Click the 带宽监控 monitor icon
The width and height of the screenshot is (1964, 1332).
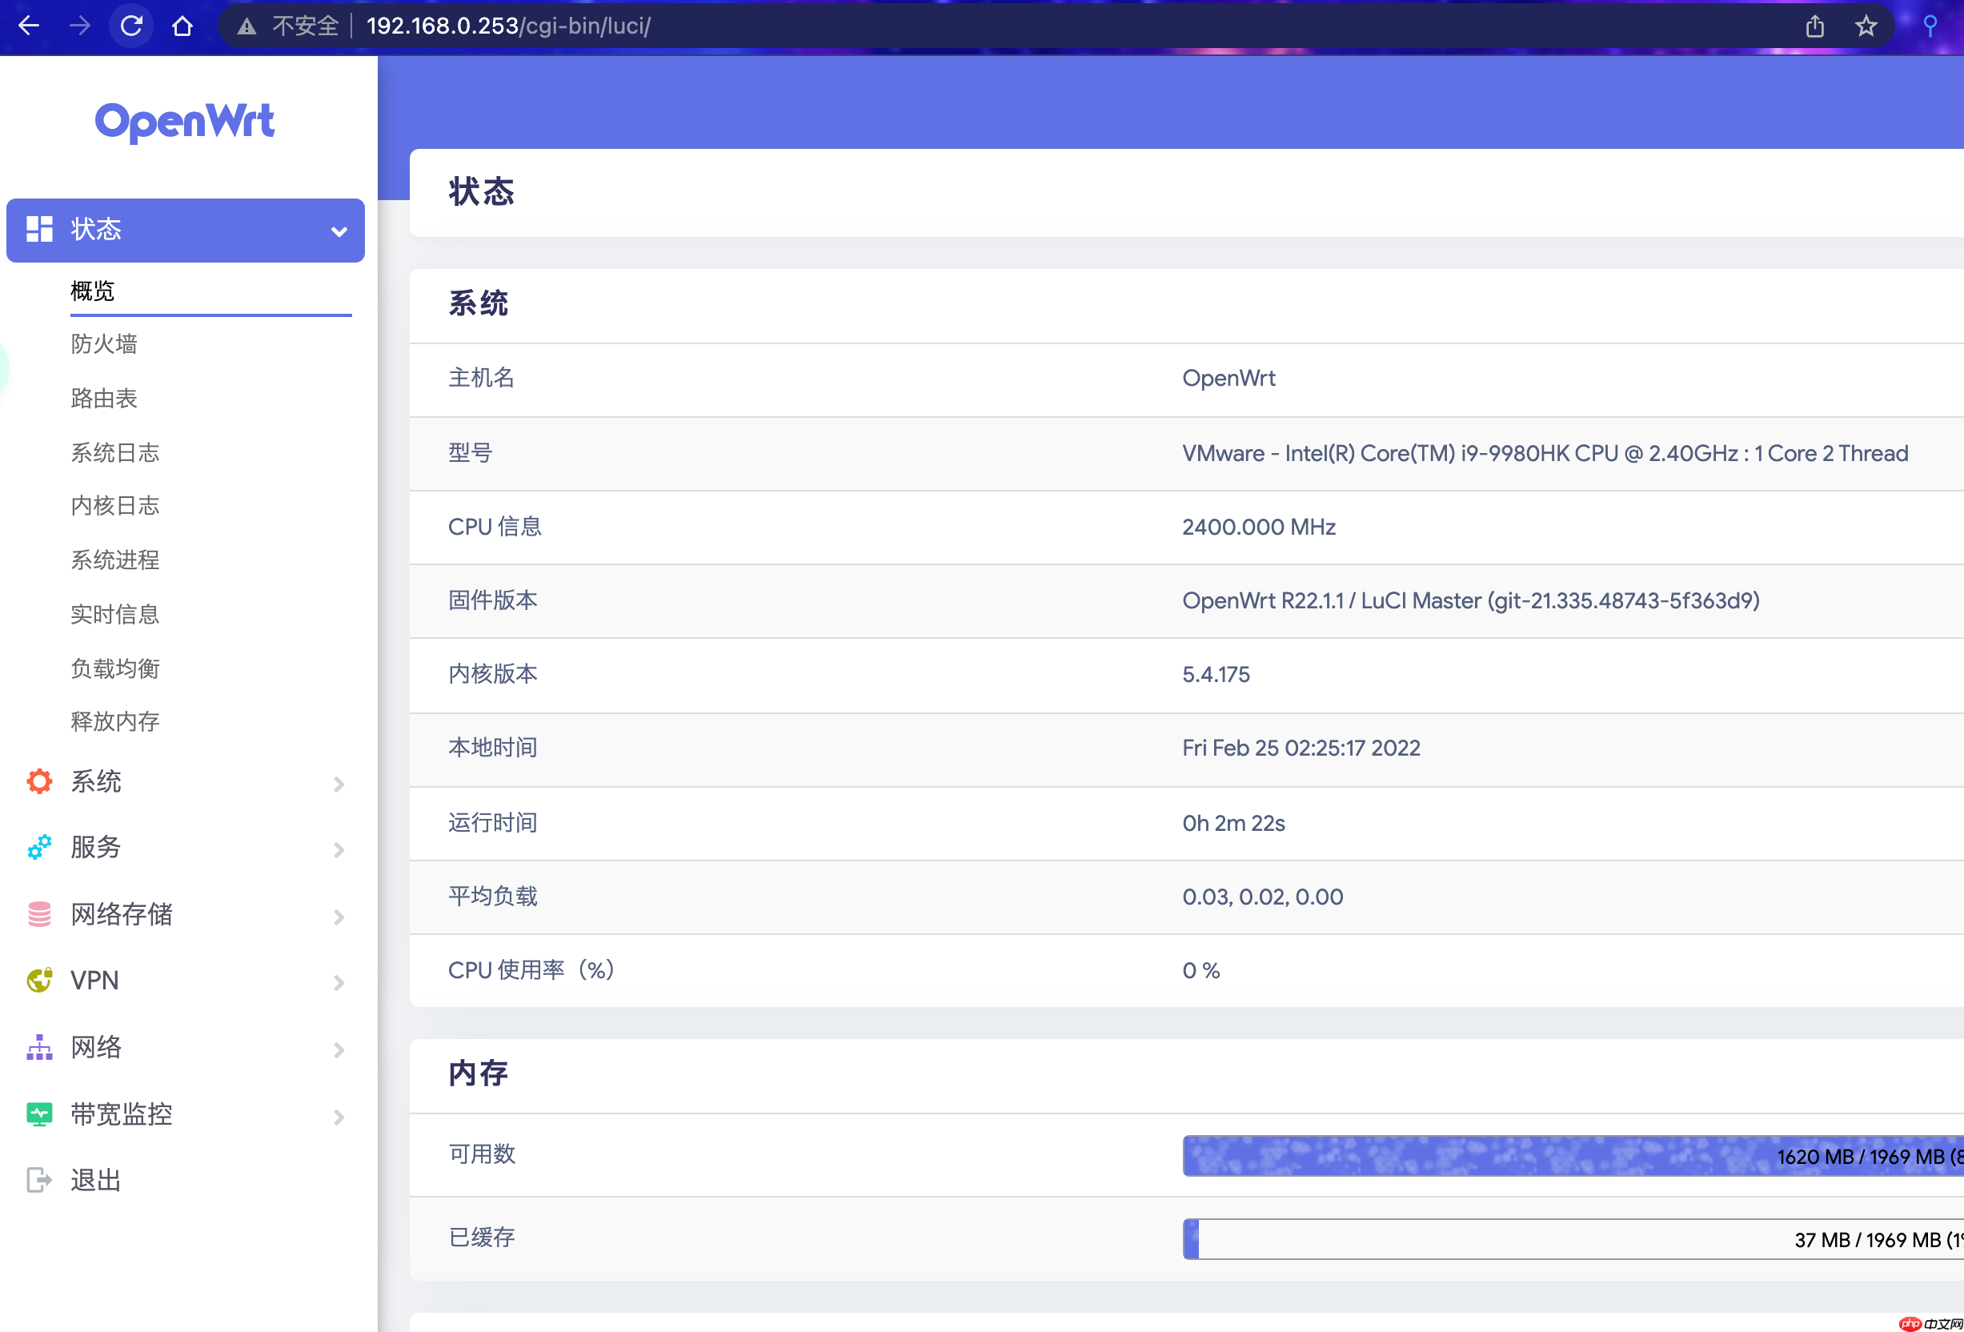[x=38, y=1113]
